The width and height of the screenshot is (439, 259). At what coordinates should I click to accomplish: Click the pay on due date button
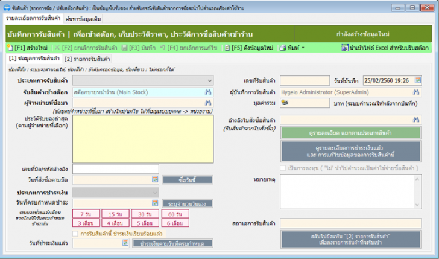[x=172, y=243]
